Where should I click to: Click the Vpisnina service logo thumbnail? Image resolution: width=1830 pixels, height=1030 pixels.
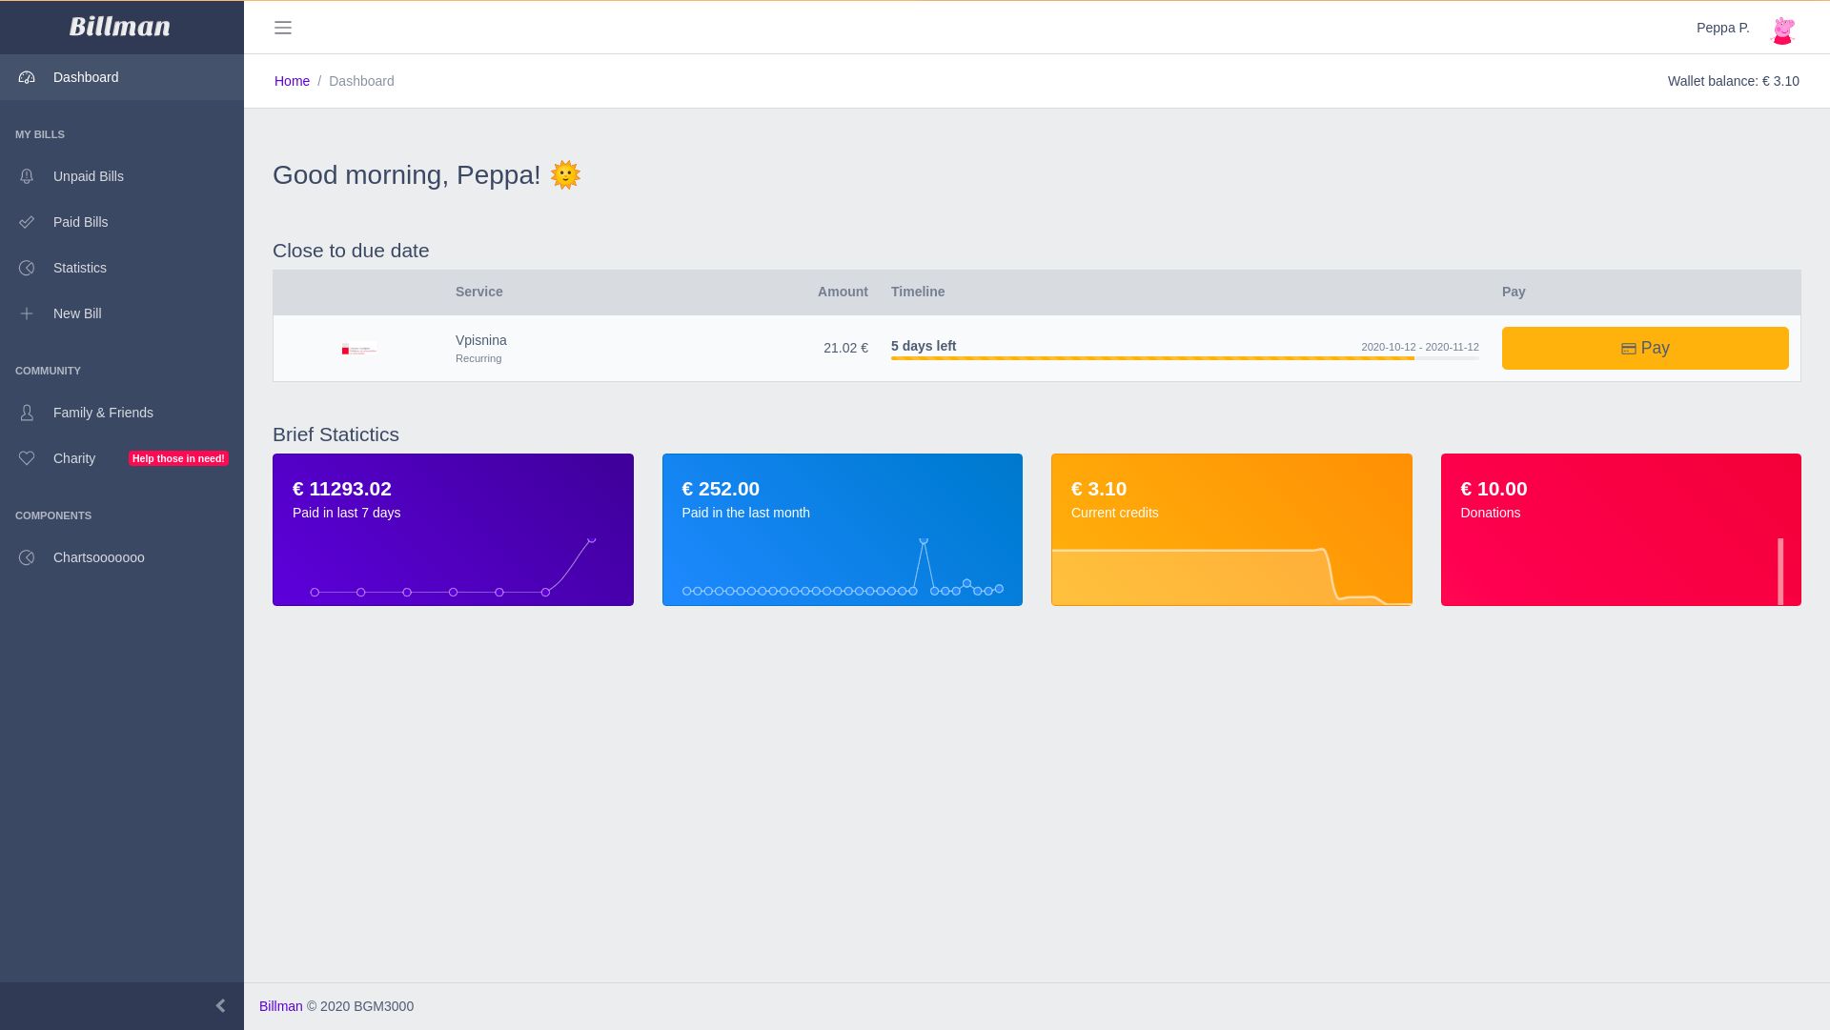pyautogui.click(x=359, y=349)
